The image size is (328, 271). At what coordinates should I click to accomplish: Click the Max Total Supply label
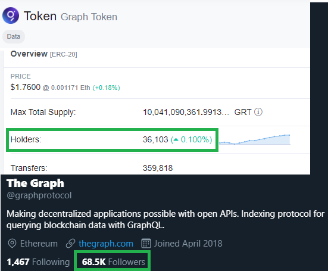43,112
